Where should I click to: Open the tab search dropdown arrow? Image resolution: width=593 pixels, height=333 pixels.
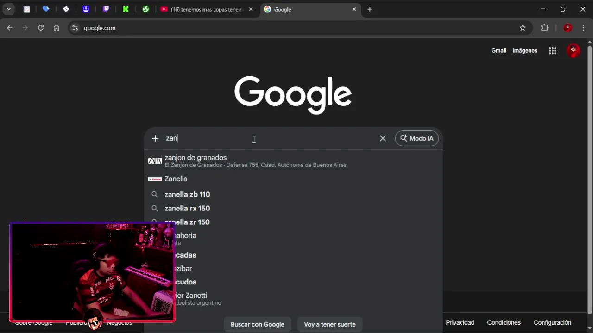coord(8,9)
